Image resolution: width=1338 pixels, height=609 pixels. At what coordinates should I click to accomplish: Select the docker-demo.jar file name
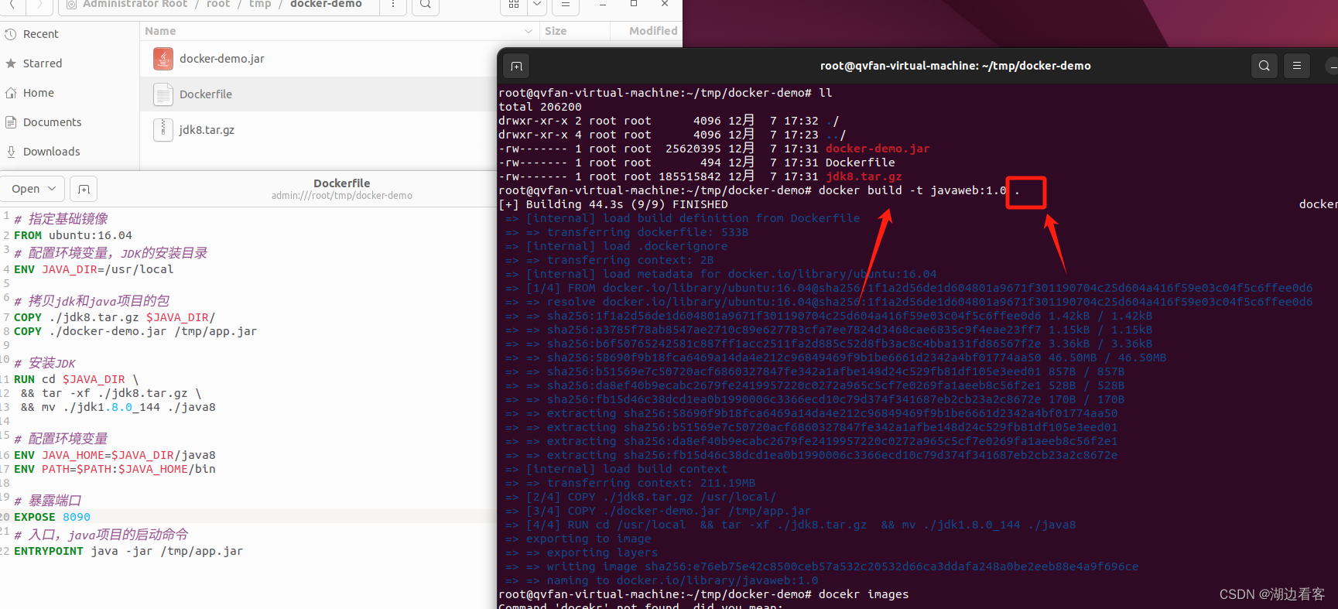(x=222, y=59)
